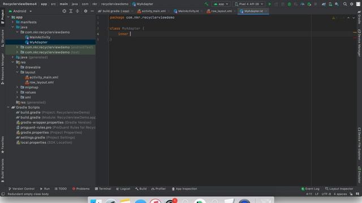Open the AVD Manager icon
Image resolution: width=362 pixels, height=203 pixels.
(x=330, y=4)
